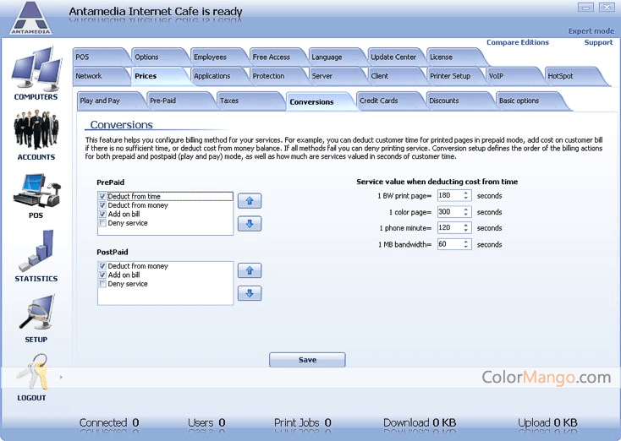Increase phone minute seconds value
621x441 pixels.
point(466,226)
